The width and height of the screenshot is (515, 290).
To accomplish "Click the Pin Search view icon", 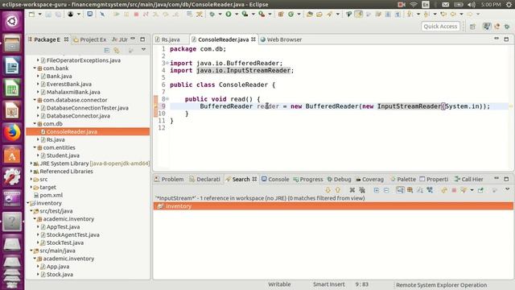I will click(x=480, y=190).
